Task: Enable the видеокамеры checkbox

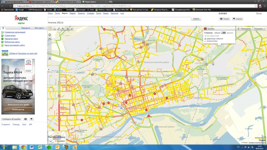Action: click(205, 41)
